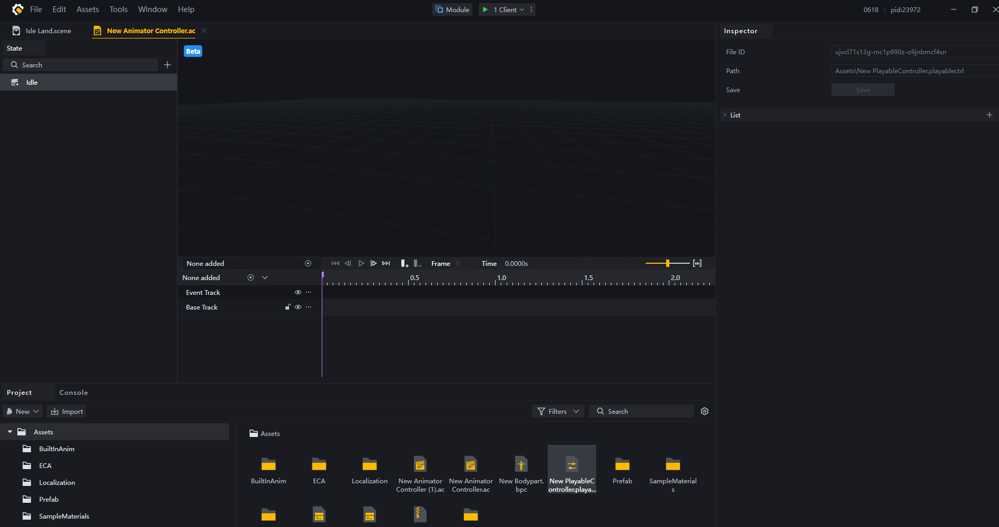The width and height of the screenshot is (999, 527).
Task: Click the Save button in Inspector
Action: [x=863, y=90]
